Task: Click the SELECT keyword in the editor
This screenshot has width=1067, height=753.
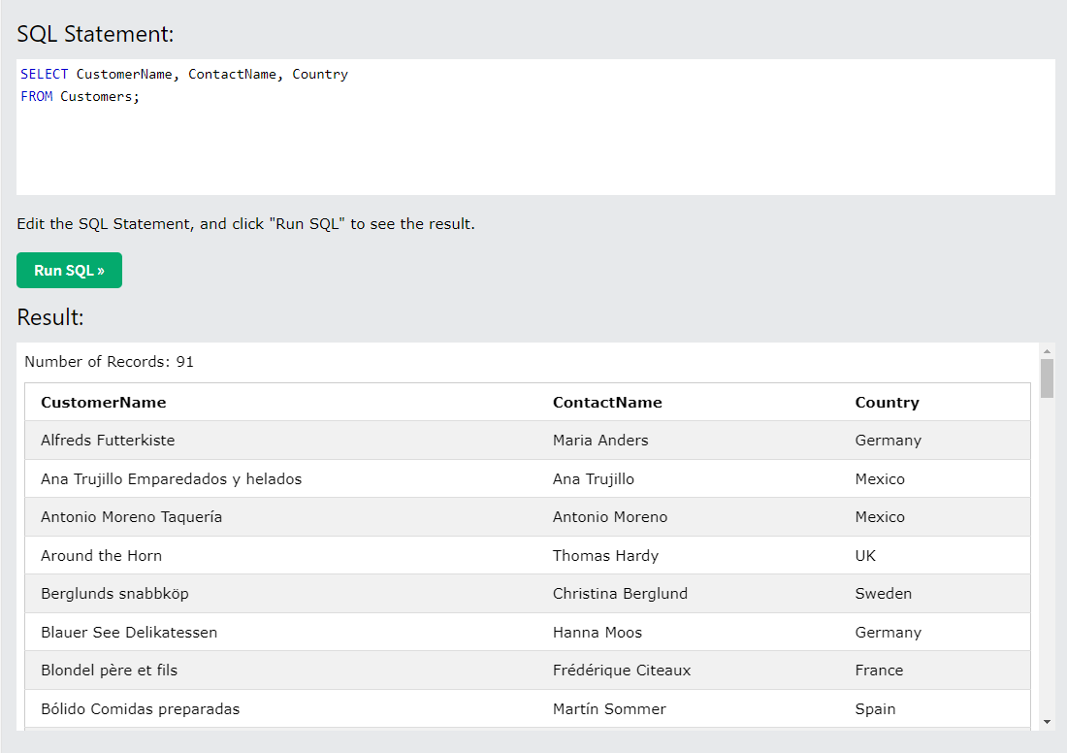Action: (x=45, y=74)
